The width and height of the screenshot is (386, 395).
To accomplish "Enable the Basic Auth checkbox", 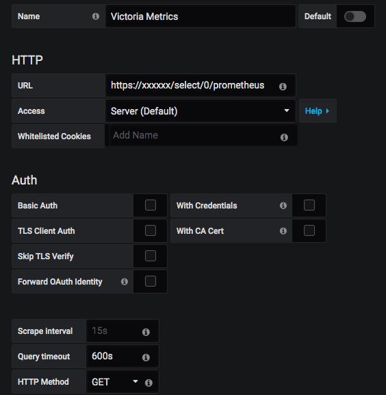I will (151, 205).
